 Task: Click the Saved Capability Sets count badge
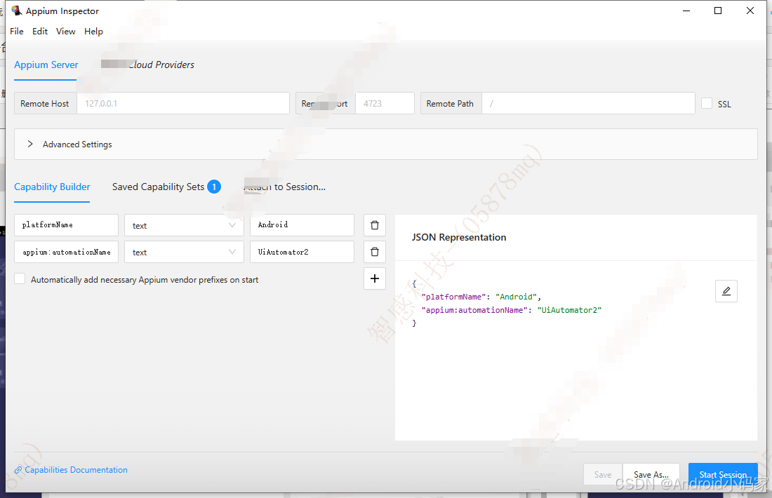[214, 187]
